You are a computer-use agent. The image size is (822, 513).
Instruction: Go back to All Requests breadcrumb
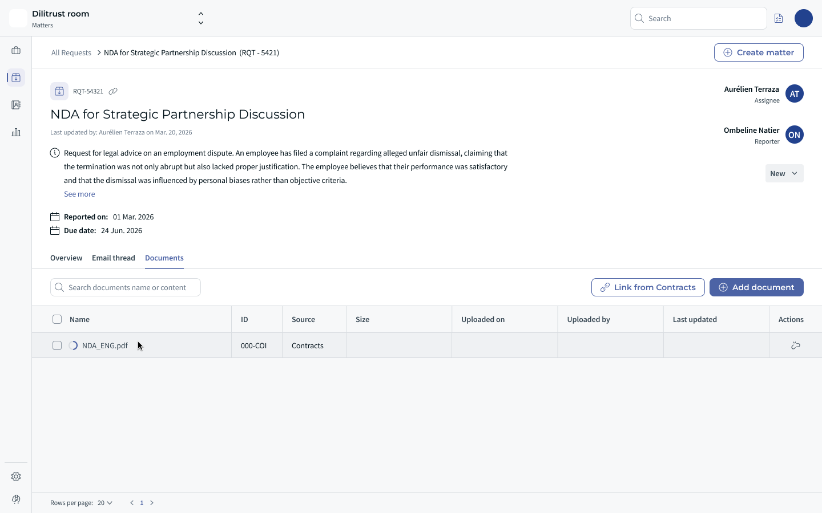coord(71,52)
